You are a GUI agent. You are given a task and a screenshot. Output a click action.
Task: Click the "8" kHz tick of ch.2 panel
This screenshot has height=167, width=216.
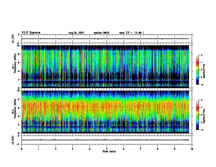coord(19,99)
